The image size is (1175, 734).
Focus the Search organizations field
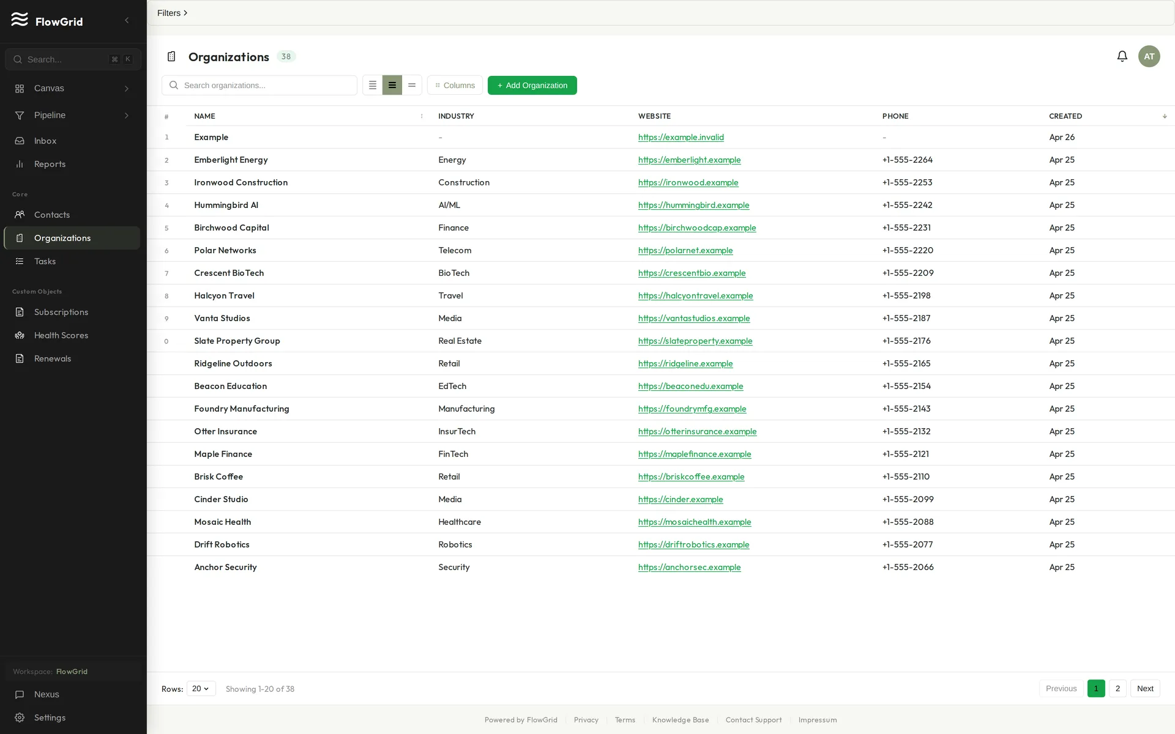click(x=259, y=86)
